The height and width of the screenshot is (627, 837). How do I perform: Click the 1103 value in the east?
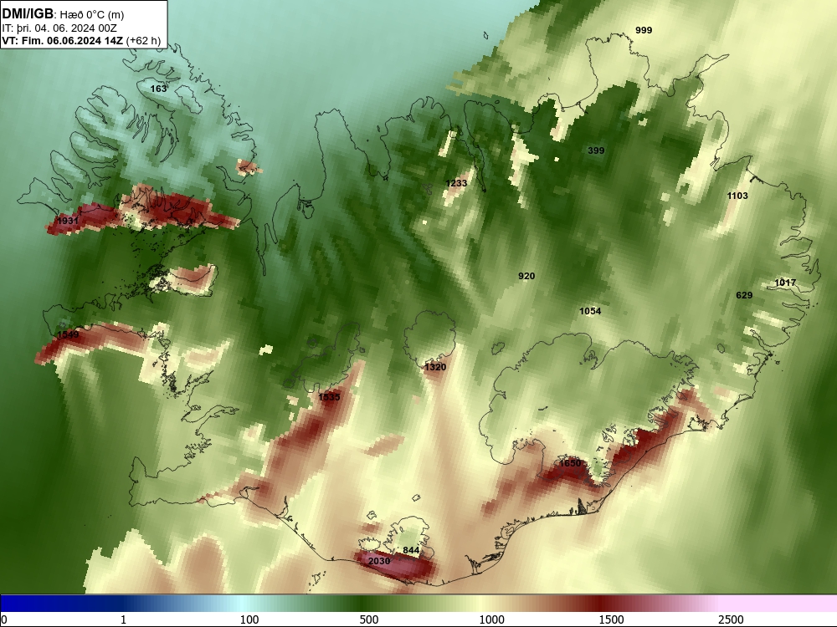point(737,196)
